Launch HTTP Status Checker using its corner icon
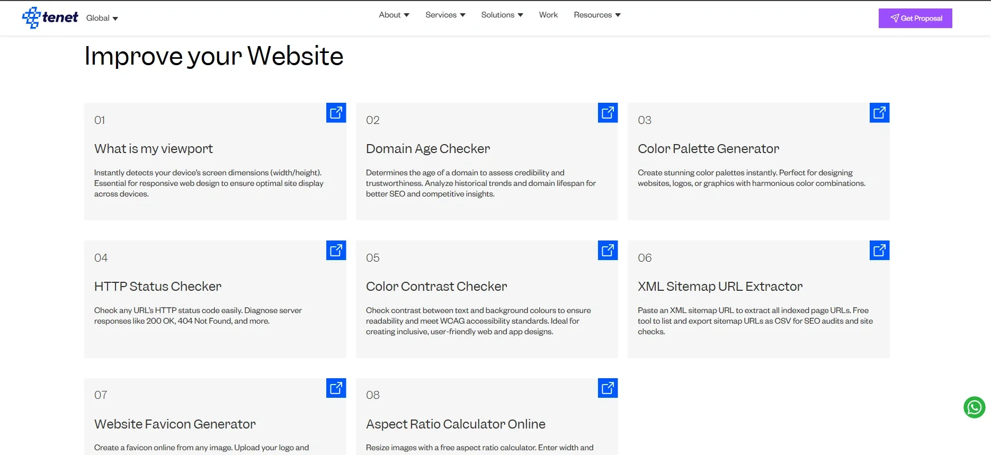The width and height of the screenshot is (991, 455). (336, 251)
